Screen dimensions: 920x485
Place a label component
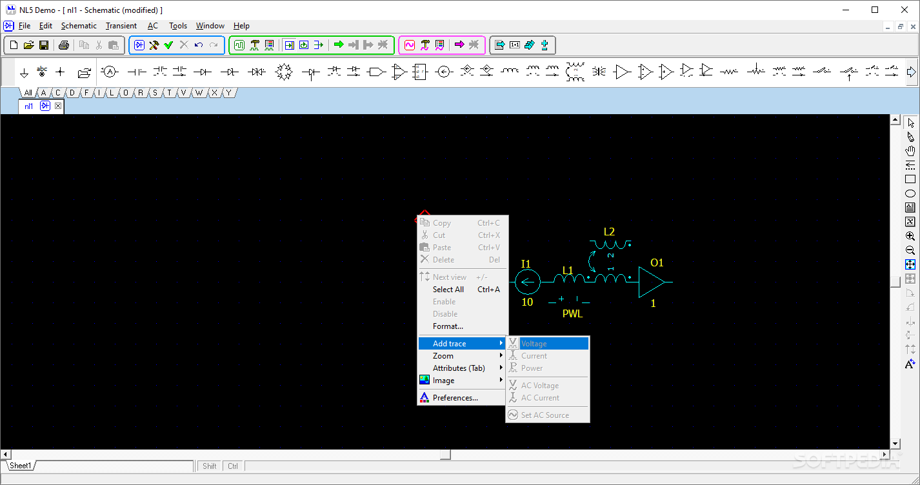tap(42, 72)
